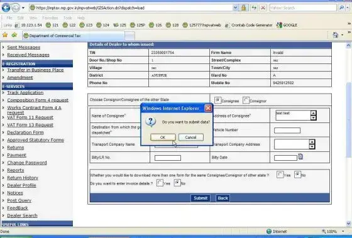352x238 pixels.
Task: Click OK in the submit confirmation dialog
Action: click(x=163, y=138)
